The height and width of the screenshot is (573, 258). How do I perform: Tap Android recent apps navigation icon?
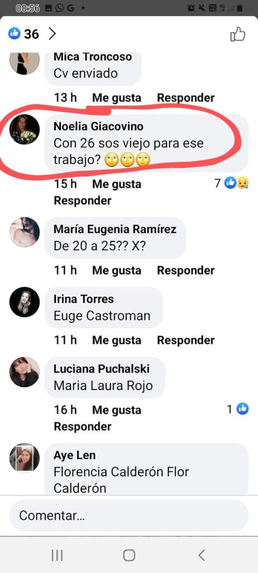click(57, 556)
